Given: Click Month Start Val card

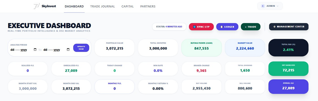Looking at the screenshot, I should 28,87.
